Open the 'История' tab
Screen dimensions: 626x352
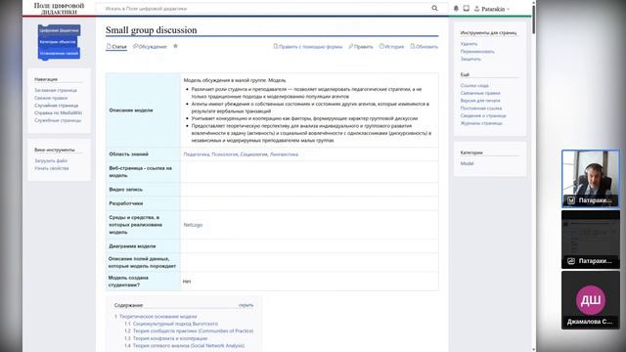[391, 47]
